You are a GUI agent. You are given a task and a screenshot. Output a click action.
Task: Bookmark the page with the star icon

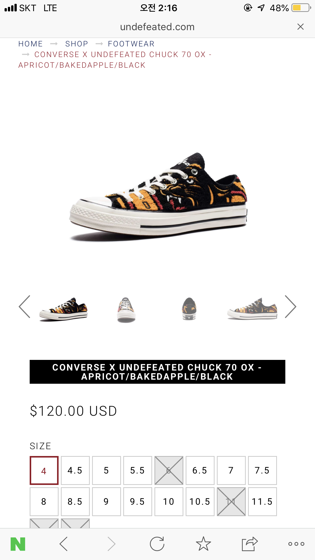[x=203, y=544]
